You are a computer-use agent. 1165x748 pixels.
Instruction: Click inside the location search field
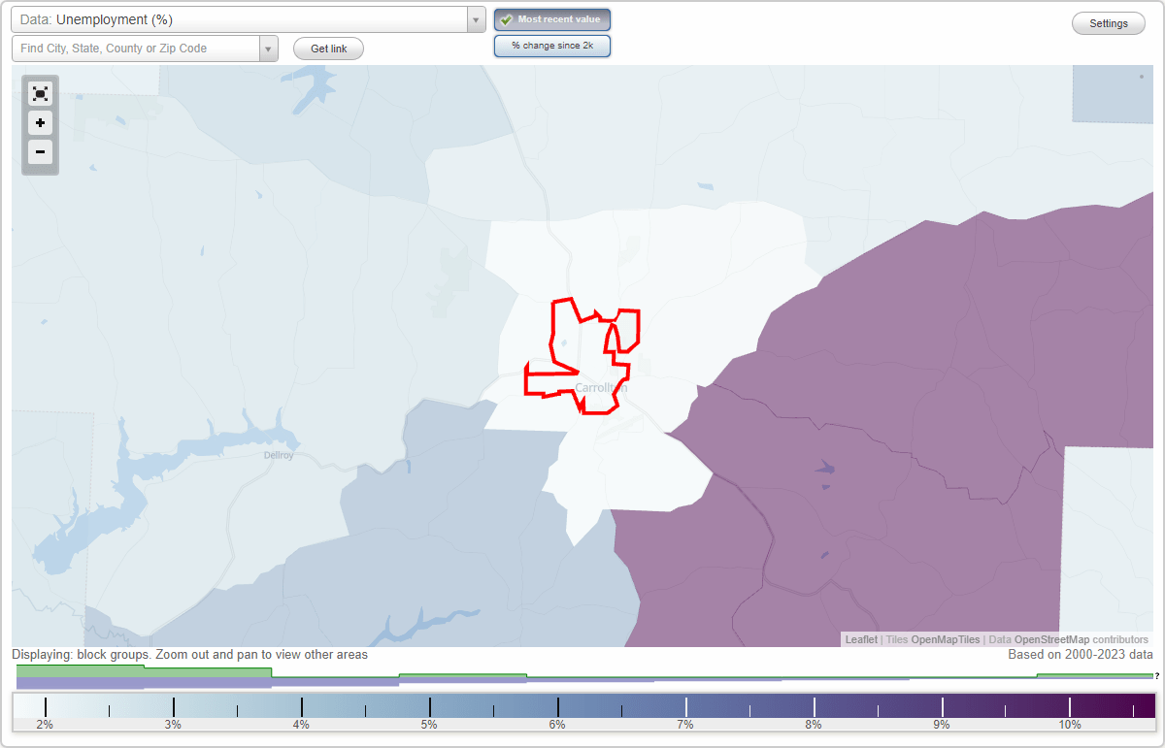point(136,48)
